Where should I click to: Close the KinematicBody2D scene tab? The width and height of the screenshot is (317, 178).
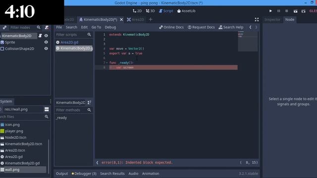pos(121,20)
